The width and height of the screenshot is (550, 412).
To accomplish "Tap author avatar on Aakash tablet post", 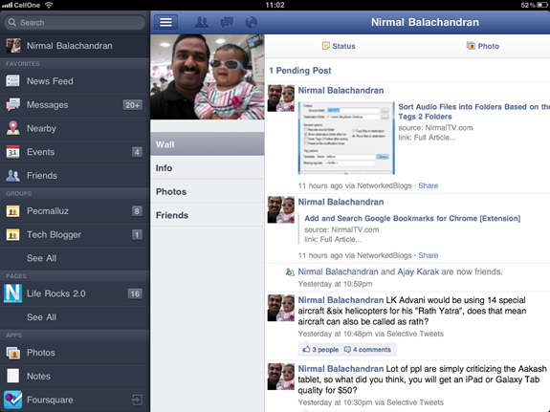I will point(281,377).
